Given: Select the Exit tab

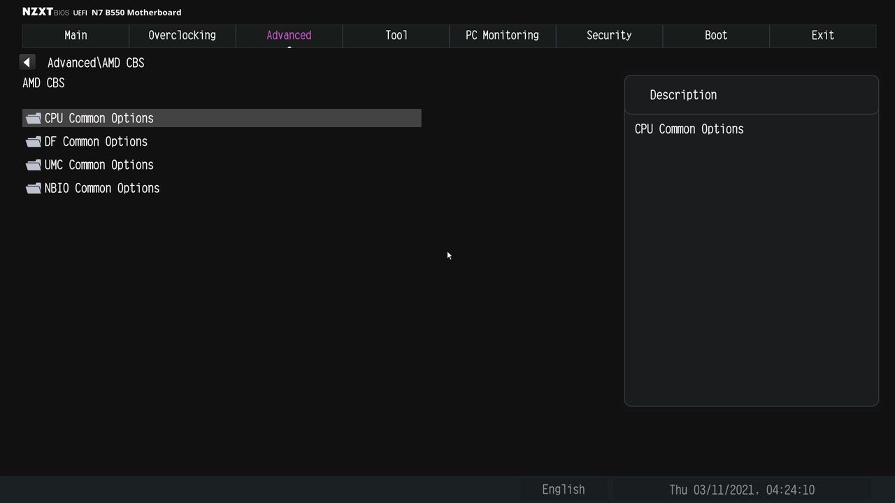Looking at the screenshot, I should tap(822, 36).
